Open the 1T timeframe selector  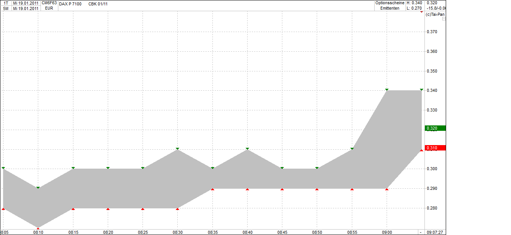(5, 3)
